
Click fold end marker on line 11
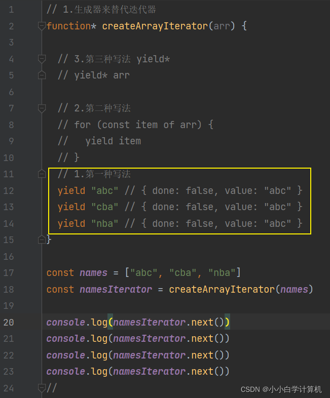click(x=42, y=174)
